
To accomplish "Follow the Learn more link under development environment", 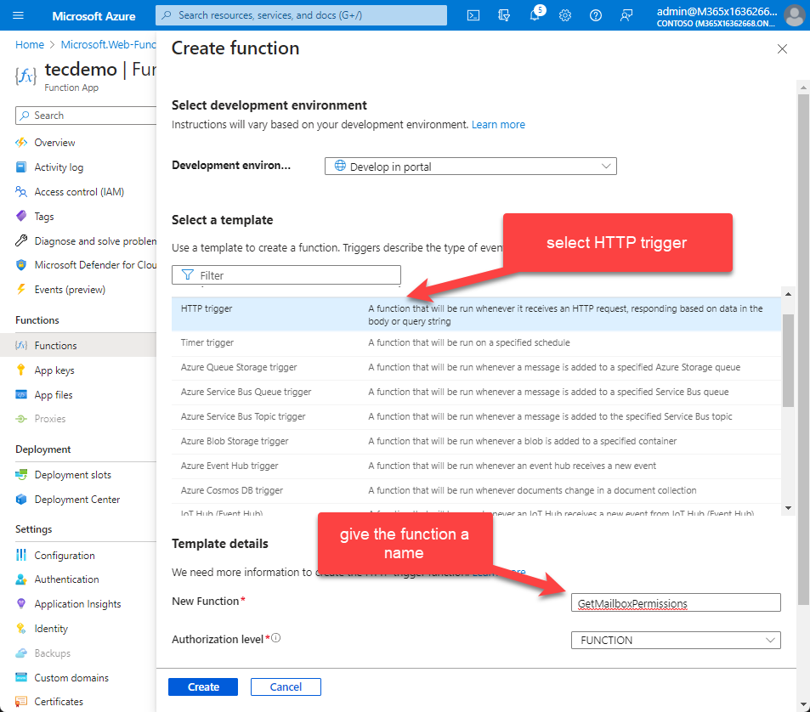I will pos(498,124).
